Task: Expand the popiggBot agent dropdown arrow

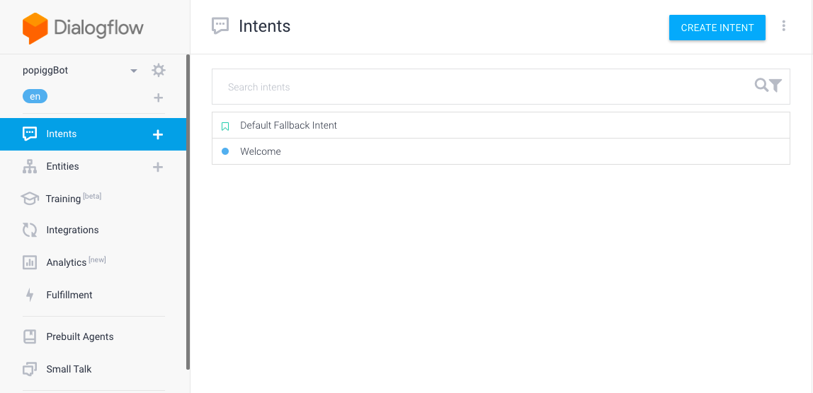Action: 134,71
